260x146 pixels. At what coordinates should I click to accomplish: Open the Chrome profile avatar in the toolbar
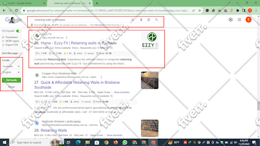coord(250,10)
